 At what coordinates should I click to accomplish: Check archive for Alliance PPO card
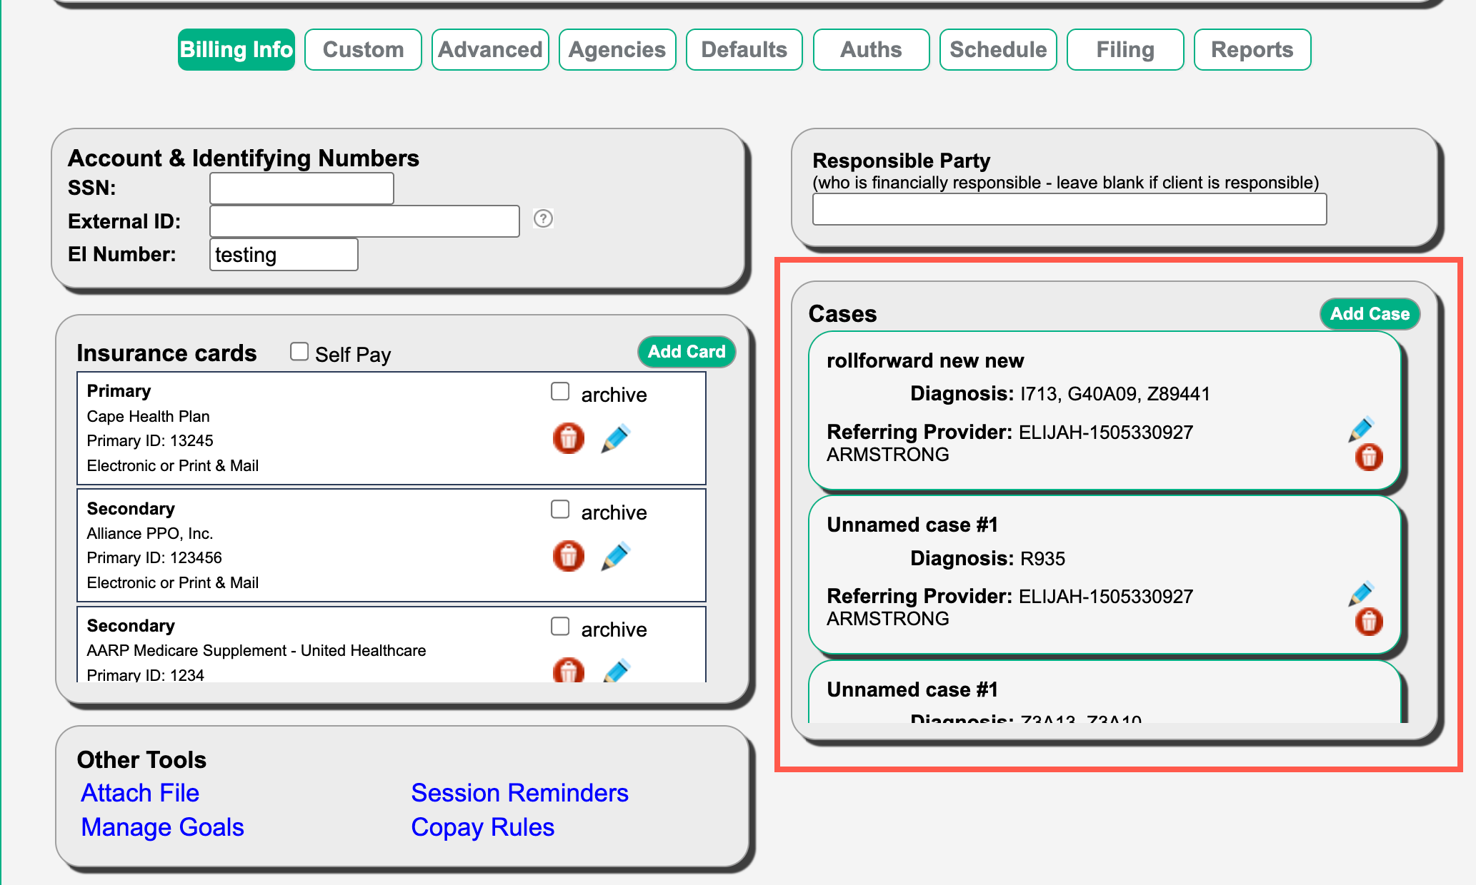point(560,509)
